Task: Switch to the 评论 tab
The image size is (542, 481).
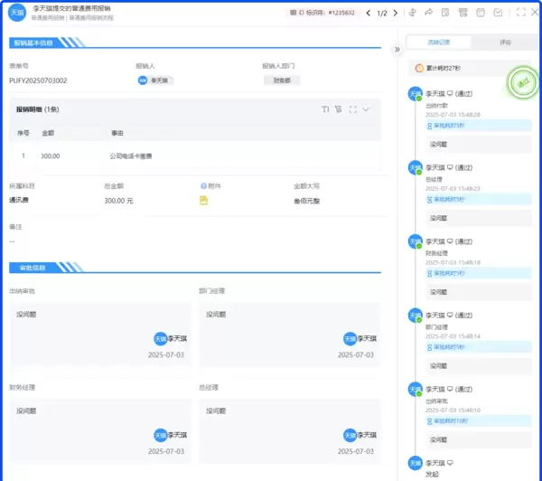Action: (x=504, y=42)
